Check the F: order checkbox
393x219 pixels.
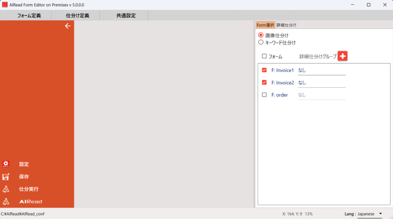point(264,95)
